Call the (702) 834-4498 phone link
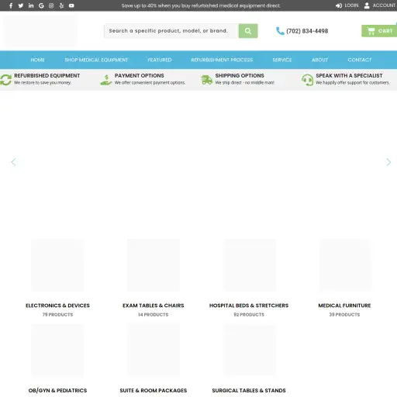Image resolution: width=397 pixels, height=397 pixels. click(x=307, y=31)
